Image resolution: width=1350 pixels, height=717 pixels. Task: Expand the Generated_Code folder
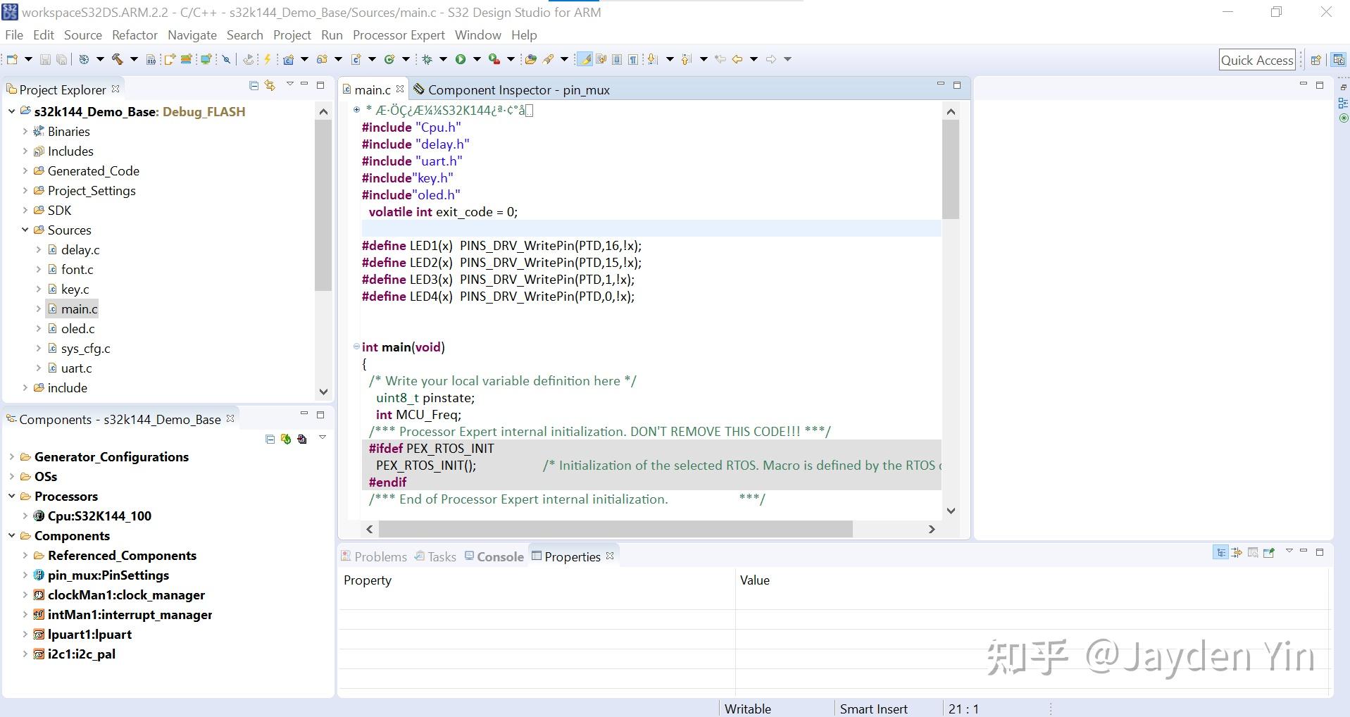[x=25, y=170]
